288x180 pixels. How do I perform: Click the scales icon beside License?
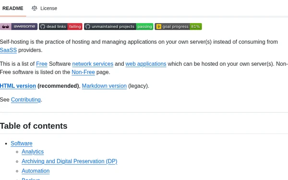pos(35,8)
